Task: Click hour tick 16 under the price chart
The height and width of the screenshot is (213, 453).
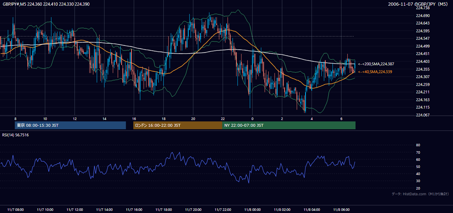Action: [x=134, y=119]
